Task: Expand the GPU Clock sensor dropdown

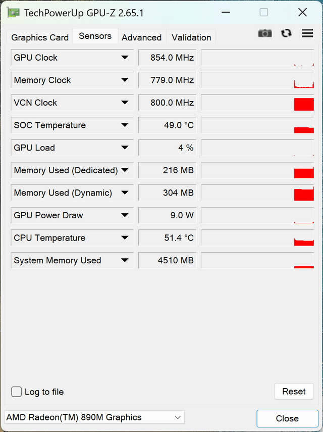Action: (125, 58)
